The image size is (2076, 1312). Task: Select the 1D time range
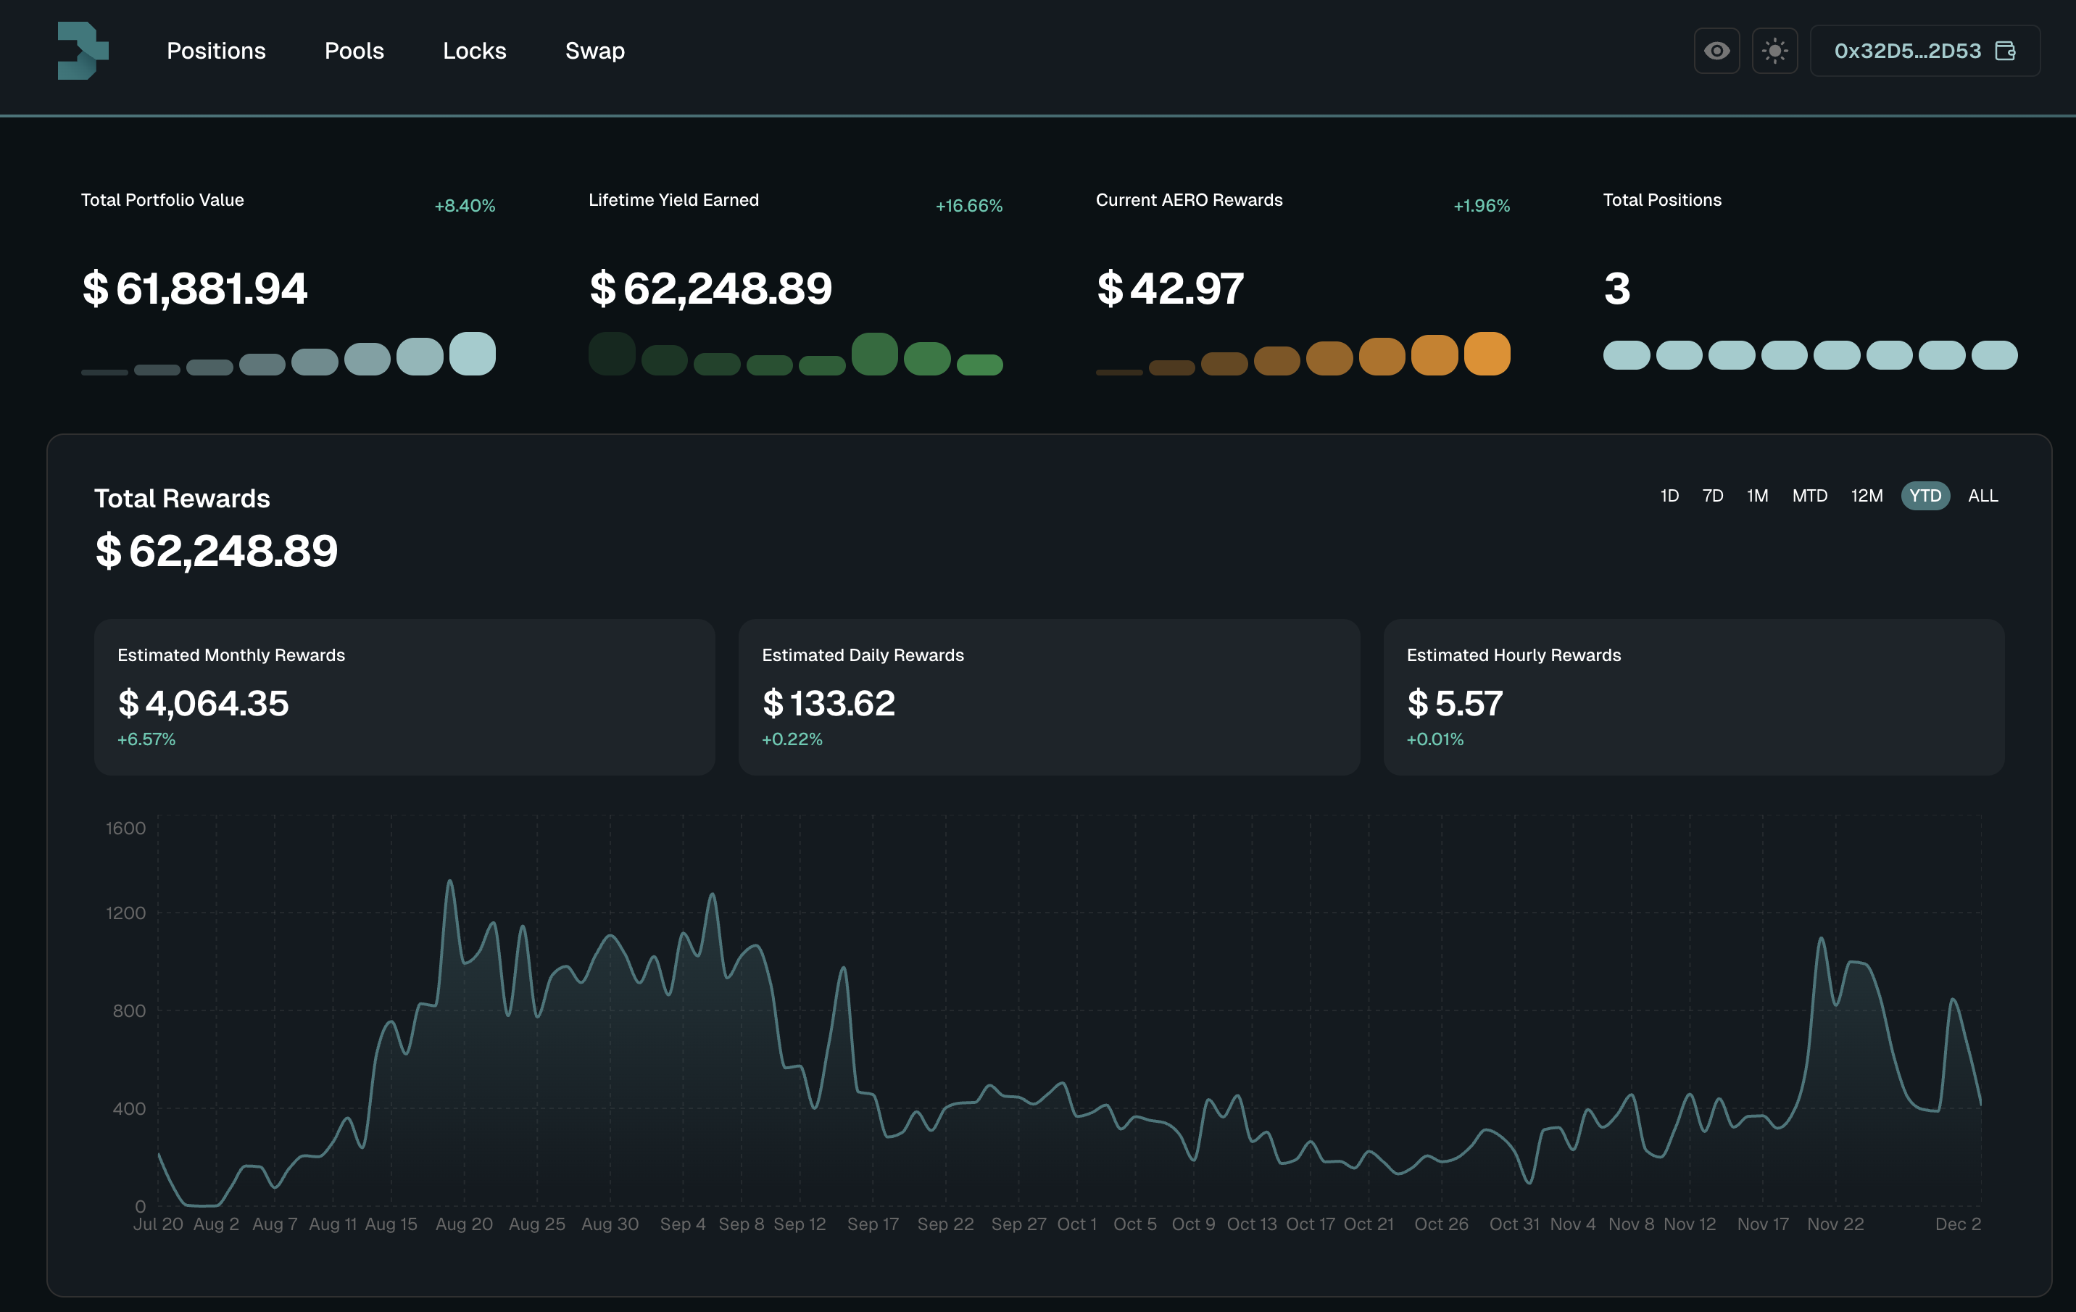1669,496
